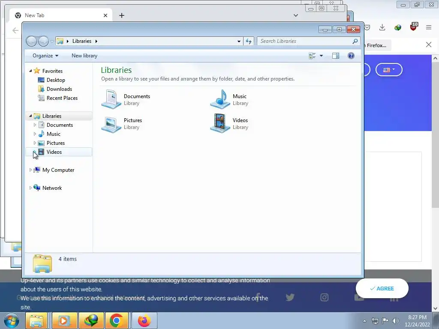Close the Firefox notification bar
Viewport: 439px width, 329px height.
pyautogui.click(x=429, y=45)
